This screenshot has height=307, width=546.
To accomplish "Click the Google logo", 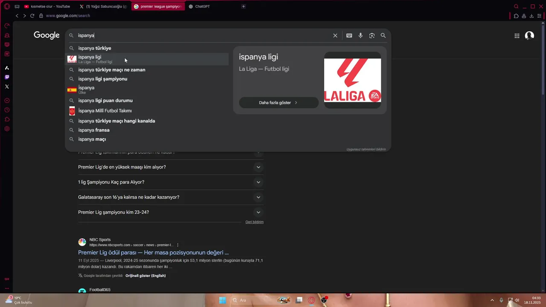I will (47, 35).
